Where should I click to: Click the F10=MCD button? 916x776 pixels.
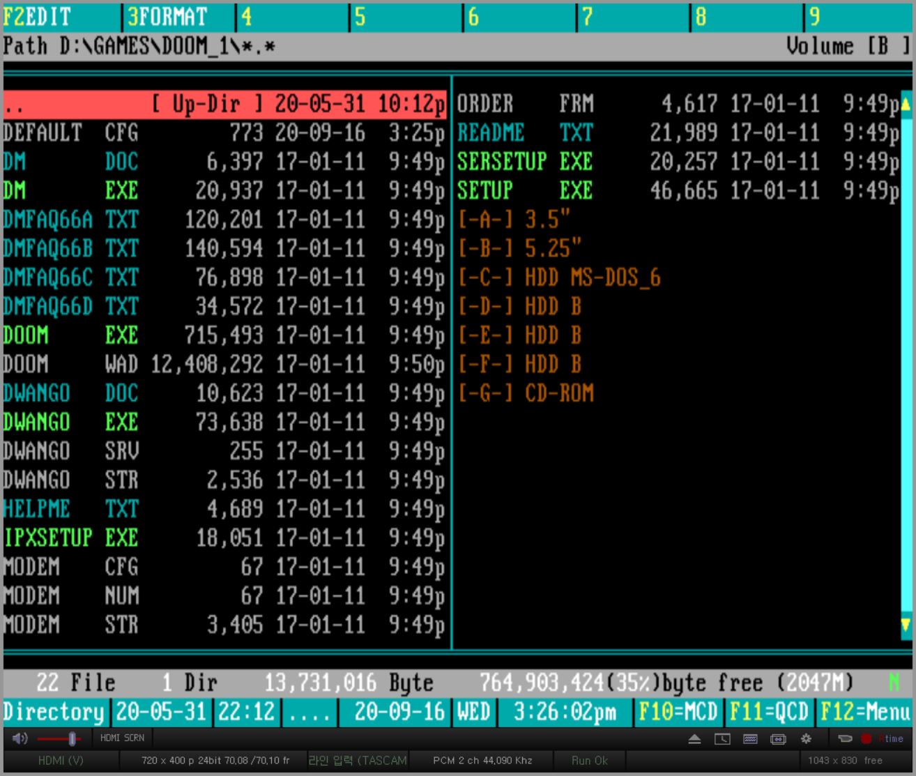(x=678, y=712)
